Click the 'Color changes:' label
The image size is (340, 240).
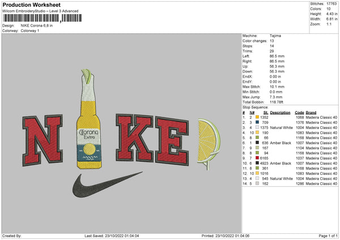(255, 41)
